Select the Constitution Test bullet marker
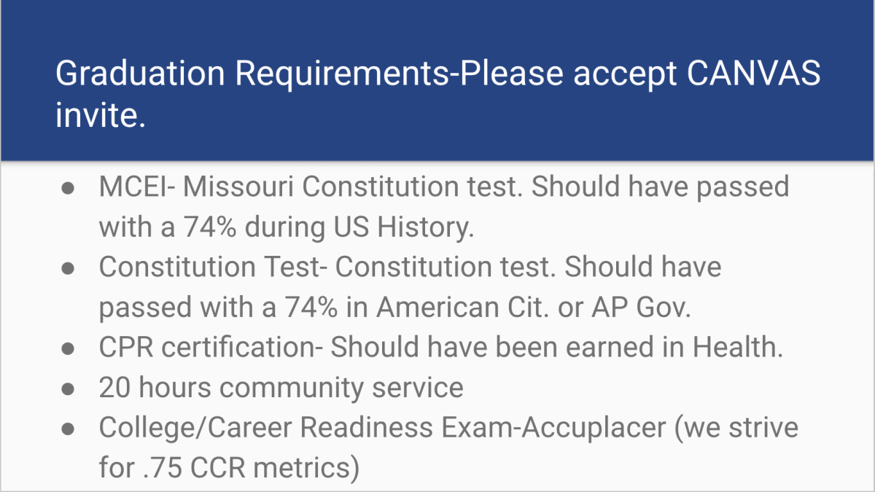 point(69,268)
